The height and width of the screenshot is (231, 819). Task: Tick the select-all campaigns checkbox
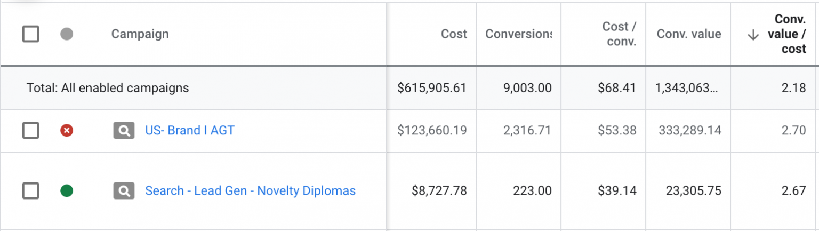pyautogui.click(x=30, y=35)
